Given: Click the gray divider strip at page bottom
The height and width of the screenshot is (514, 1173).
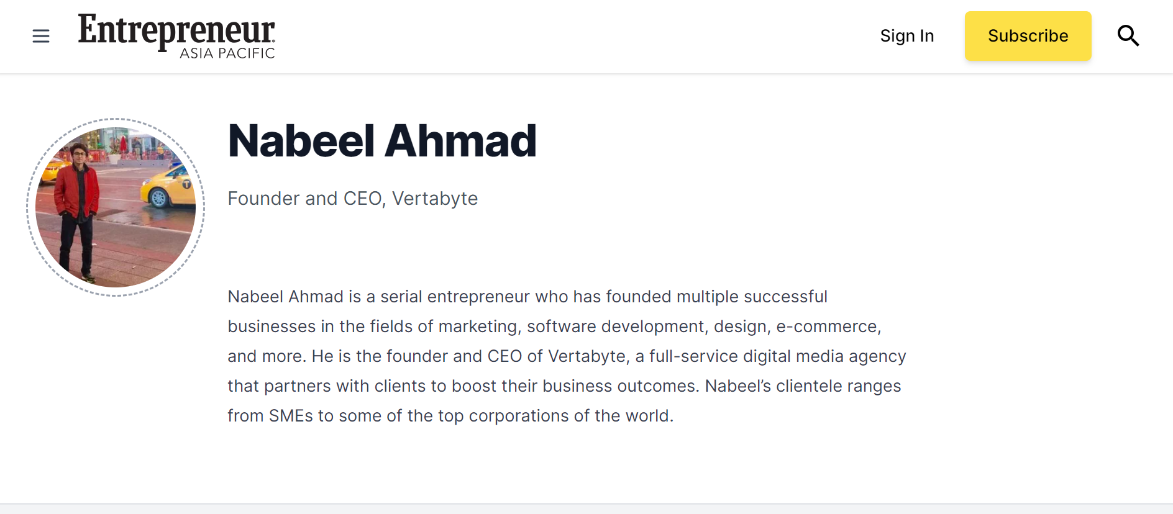Looking at the screenshot, I should [586, 508].
